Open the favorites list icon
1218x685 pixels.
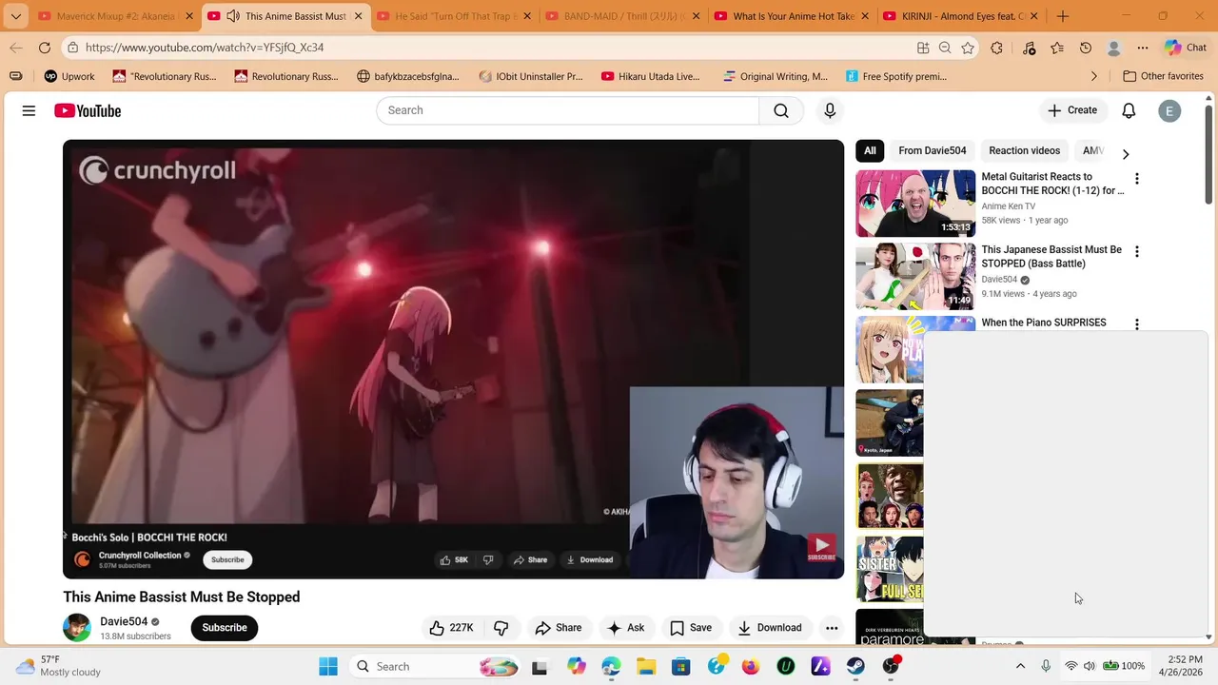coord(1057,48)
